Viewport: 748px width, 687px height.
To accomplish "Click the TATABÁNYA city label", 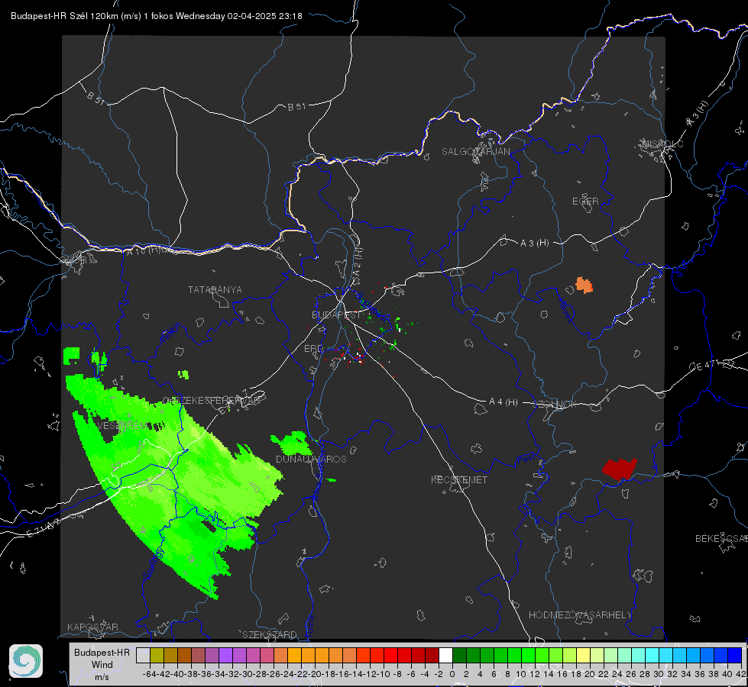I will (x=215, y=289).
